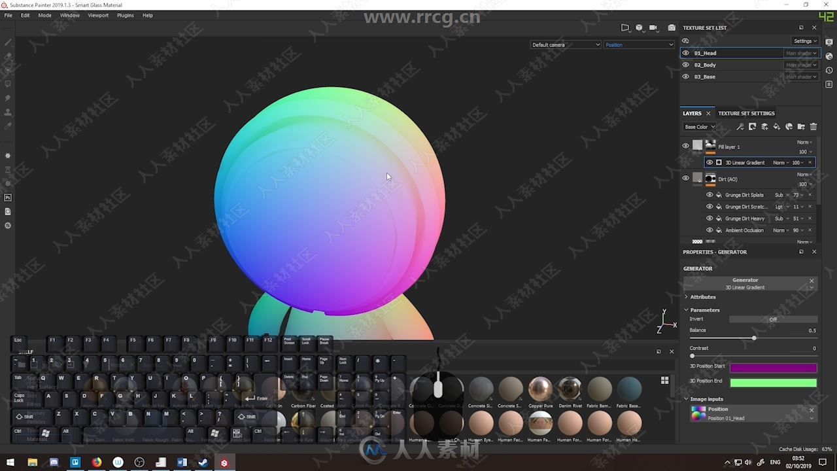Viewport: 837px width, 471px height.
Task: Click the video camera settings icon
Action: [x=653, y=27]
